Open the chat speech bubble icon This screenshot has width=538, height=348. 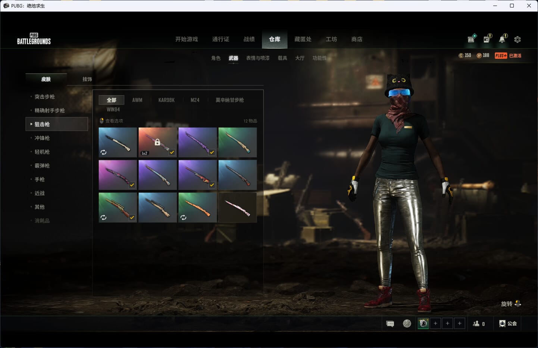[x=390, y=324]
